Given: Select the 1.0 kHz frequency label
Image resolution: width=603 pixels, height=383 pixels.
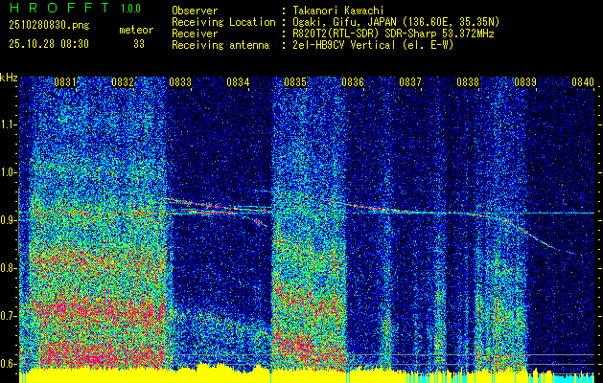Looking at the screenshot, I should [x=10, y=172].
